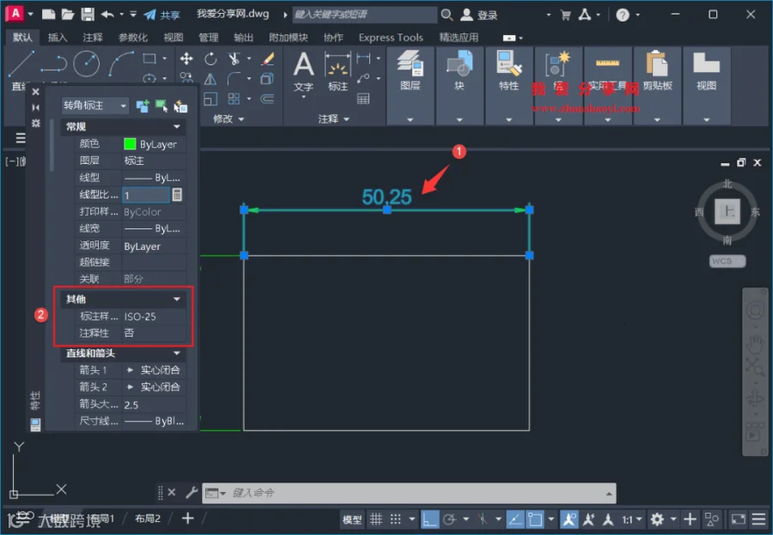Screen dimensions: 773x535
Task: Click the 标注 dimension tool
Action: (338, 72)
